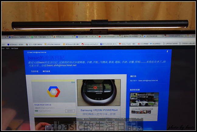Switch to the green car-forum tab

(x=41, y=37)
